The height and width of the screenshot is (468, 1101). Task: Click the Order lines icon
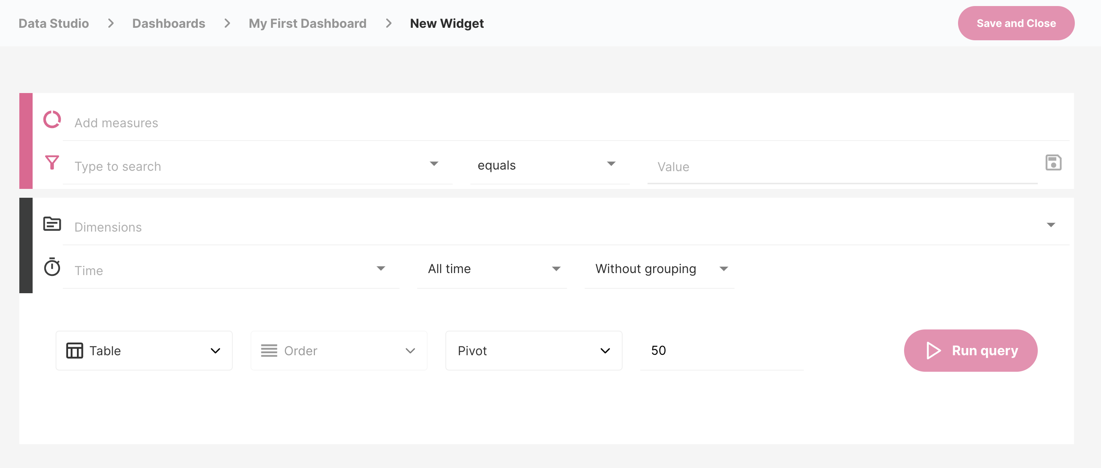click(x=269, y=350)
